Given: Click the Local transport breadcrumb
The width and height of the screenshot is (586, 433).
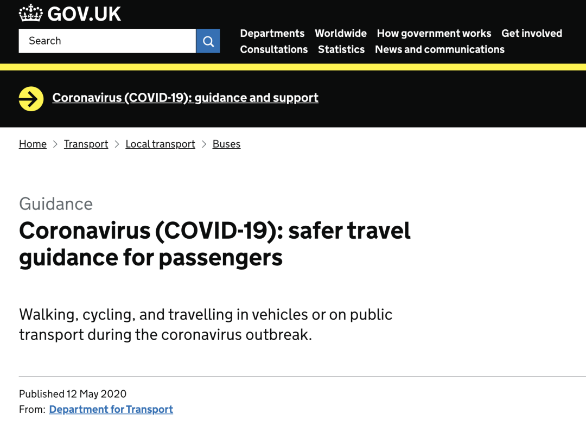Looking at the screenshot, I should [160, 144].
